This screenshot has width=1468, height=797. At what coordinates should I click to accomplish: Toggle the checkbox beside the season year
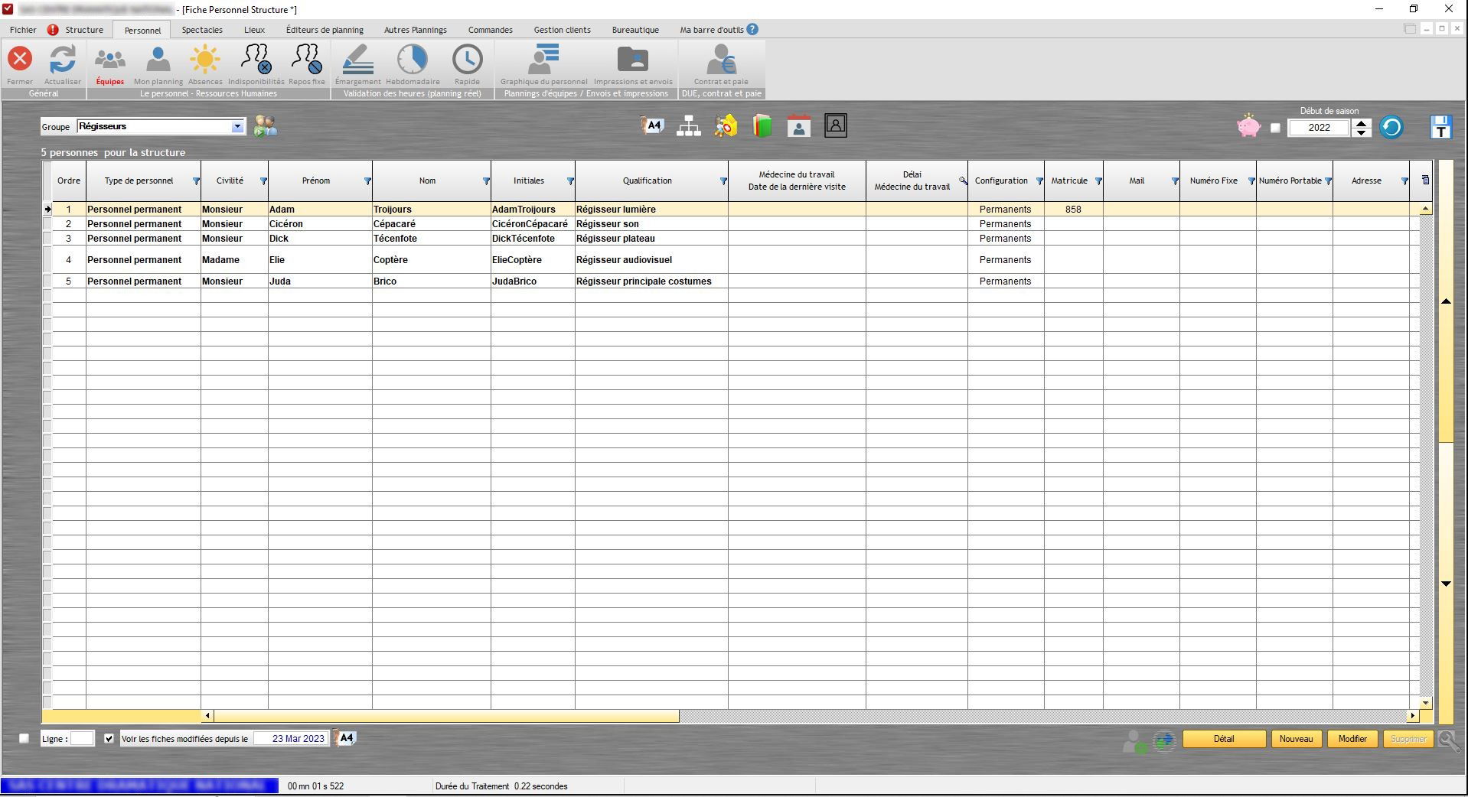tap(1275, 128)
